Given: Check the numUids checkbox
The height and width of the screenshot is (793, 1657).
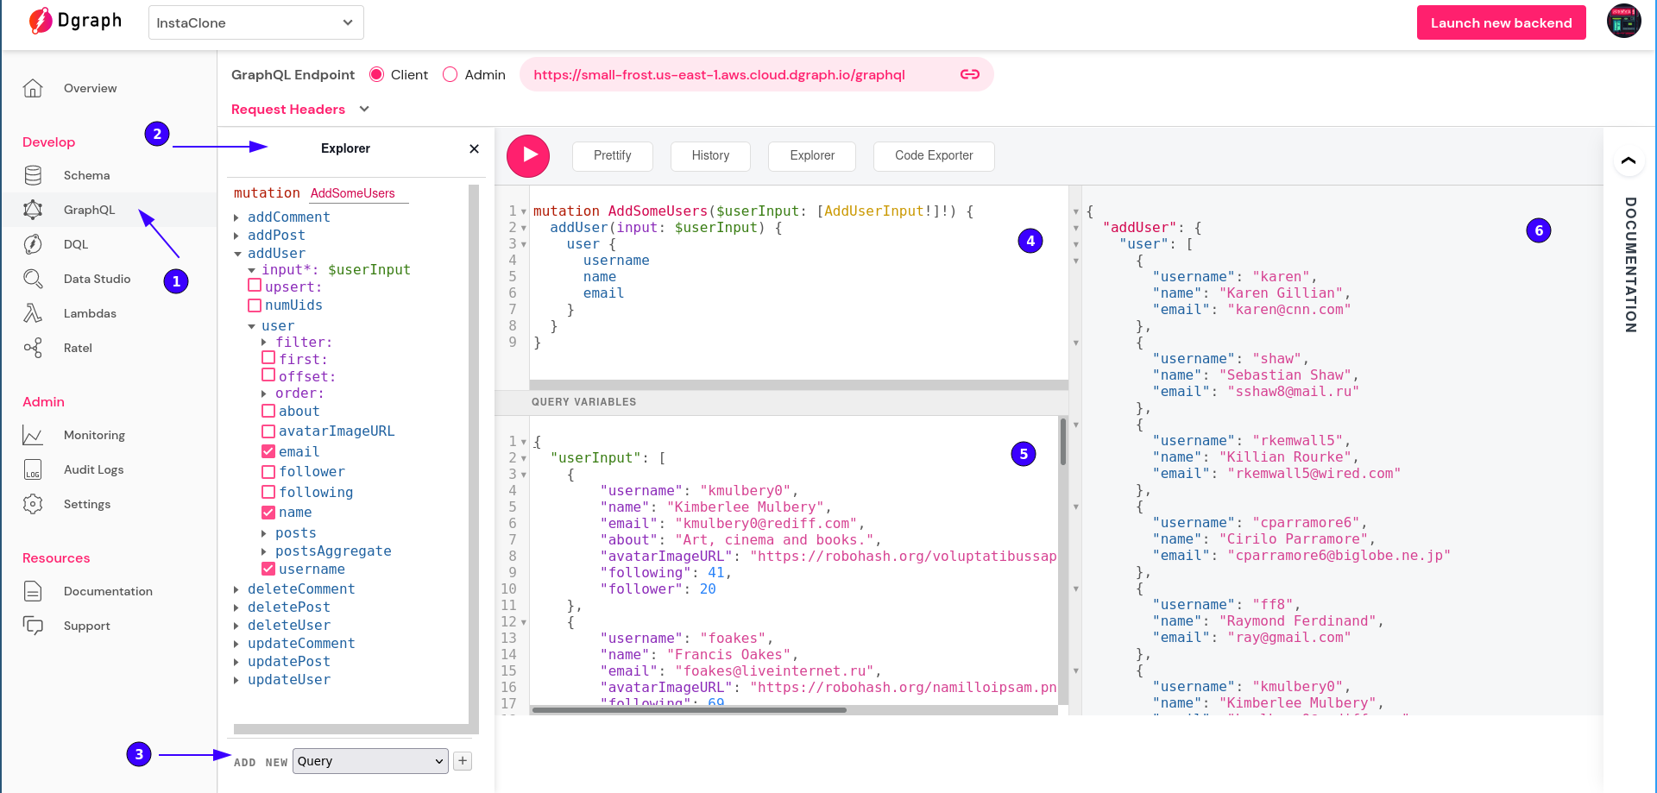Looking at the screenshot, I should pos(255,305).
